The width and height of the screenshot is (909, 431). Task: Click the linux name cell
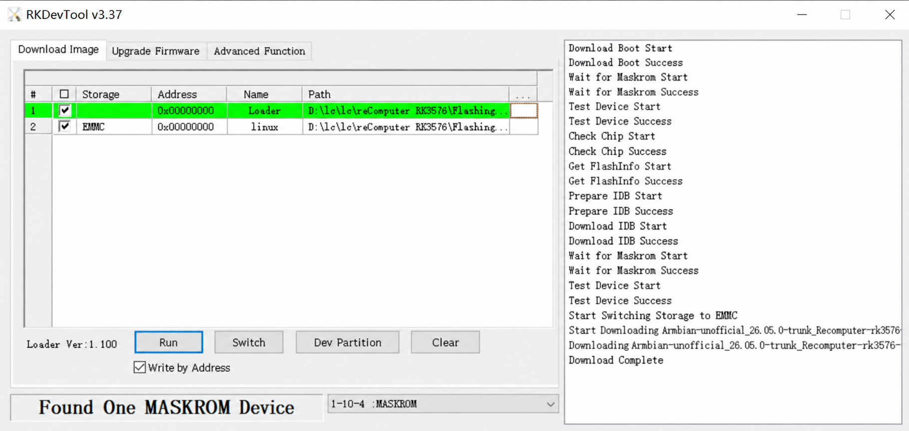point(265,127)
